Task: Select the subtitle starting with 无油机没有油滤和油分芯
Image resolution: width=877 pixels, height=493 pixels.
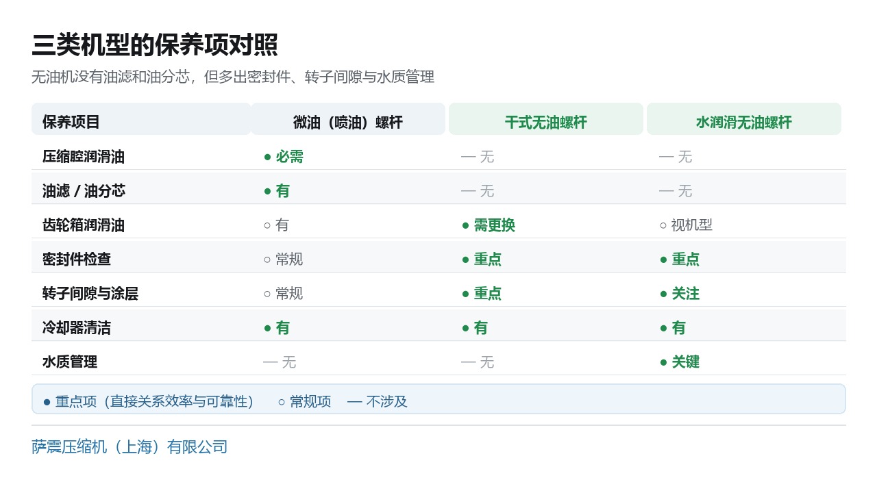Action: 233,77
